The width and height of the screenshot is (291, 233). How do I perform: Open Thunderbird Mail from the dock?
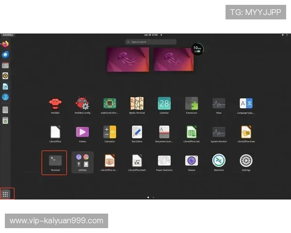click(5, 55)
